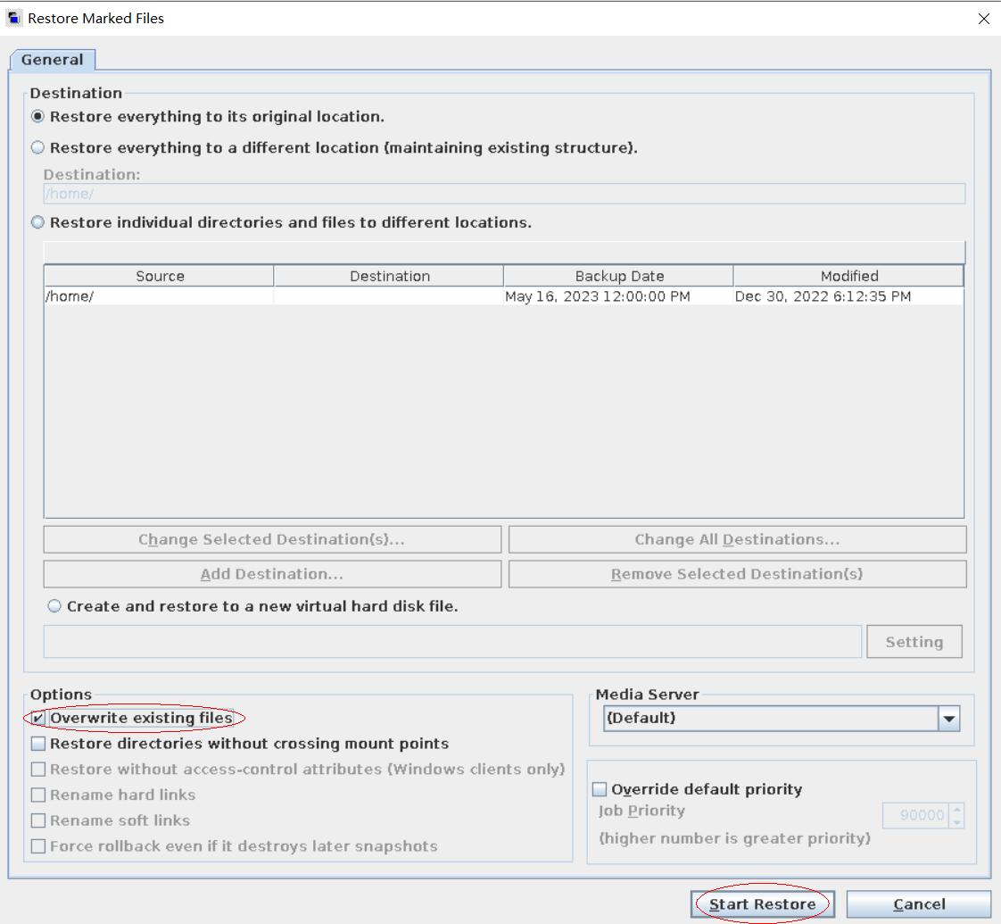Check Override default priority box
Image resolution: width=1001 pixels, height=924 pixels.
[x=600, y=789]
